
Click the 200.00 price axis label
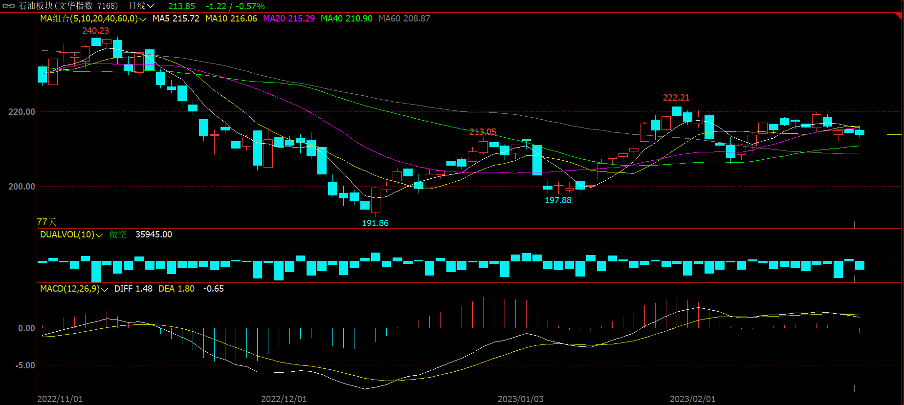click(x=22, y=187)
